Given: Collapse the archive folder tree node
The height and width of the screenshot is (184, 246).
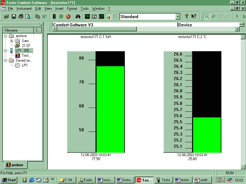Looking at the screenshot, I should pyautogui.click(x=6, y=36).
